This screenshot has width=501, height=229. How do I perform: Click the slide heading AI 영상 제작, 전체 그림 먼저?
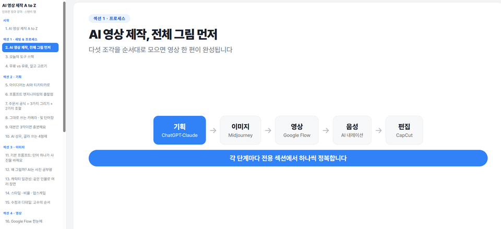(153, 35)
